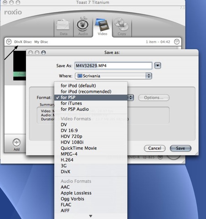
Task: Select AIFF audio format
Action: pos(91,211)
